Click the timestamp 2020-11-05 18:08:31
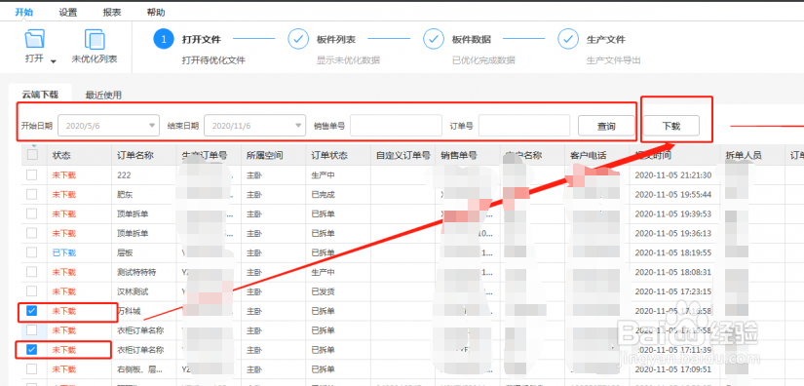The width and height of the screenshot is (804, 386). 672,272
